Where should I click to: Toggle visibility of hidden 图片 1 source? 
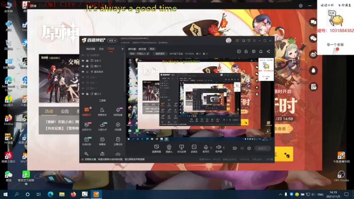click(x=83, y=88)
